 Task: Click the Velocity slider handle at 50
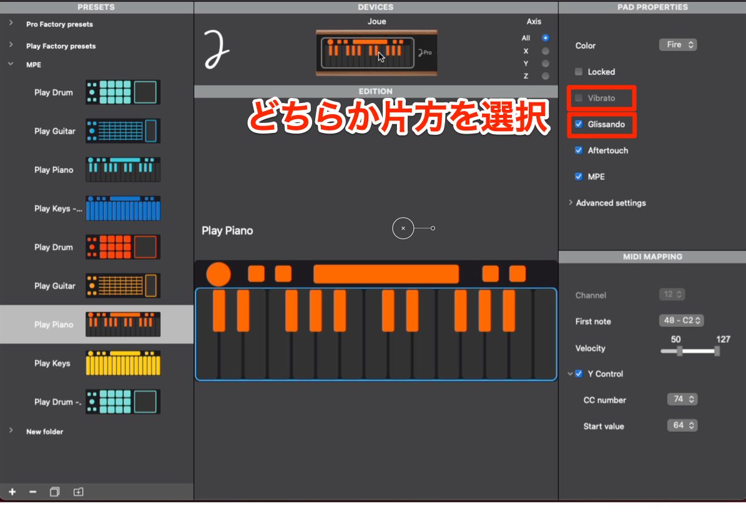pyautogui.click(x=680, y=351)
